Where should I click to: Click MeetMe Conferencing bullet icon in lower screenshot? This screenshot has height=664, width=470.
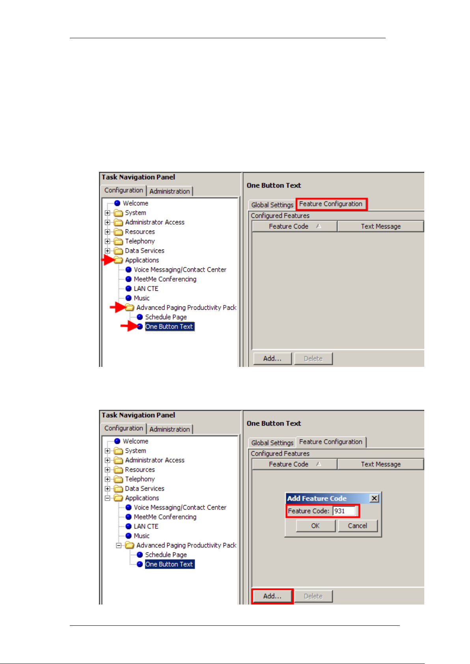(129, 517)
